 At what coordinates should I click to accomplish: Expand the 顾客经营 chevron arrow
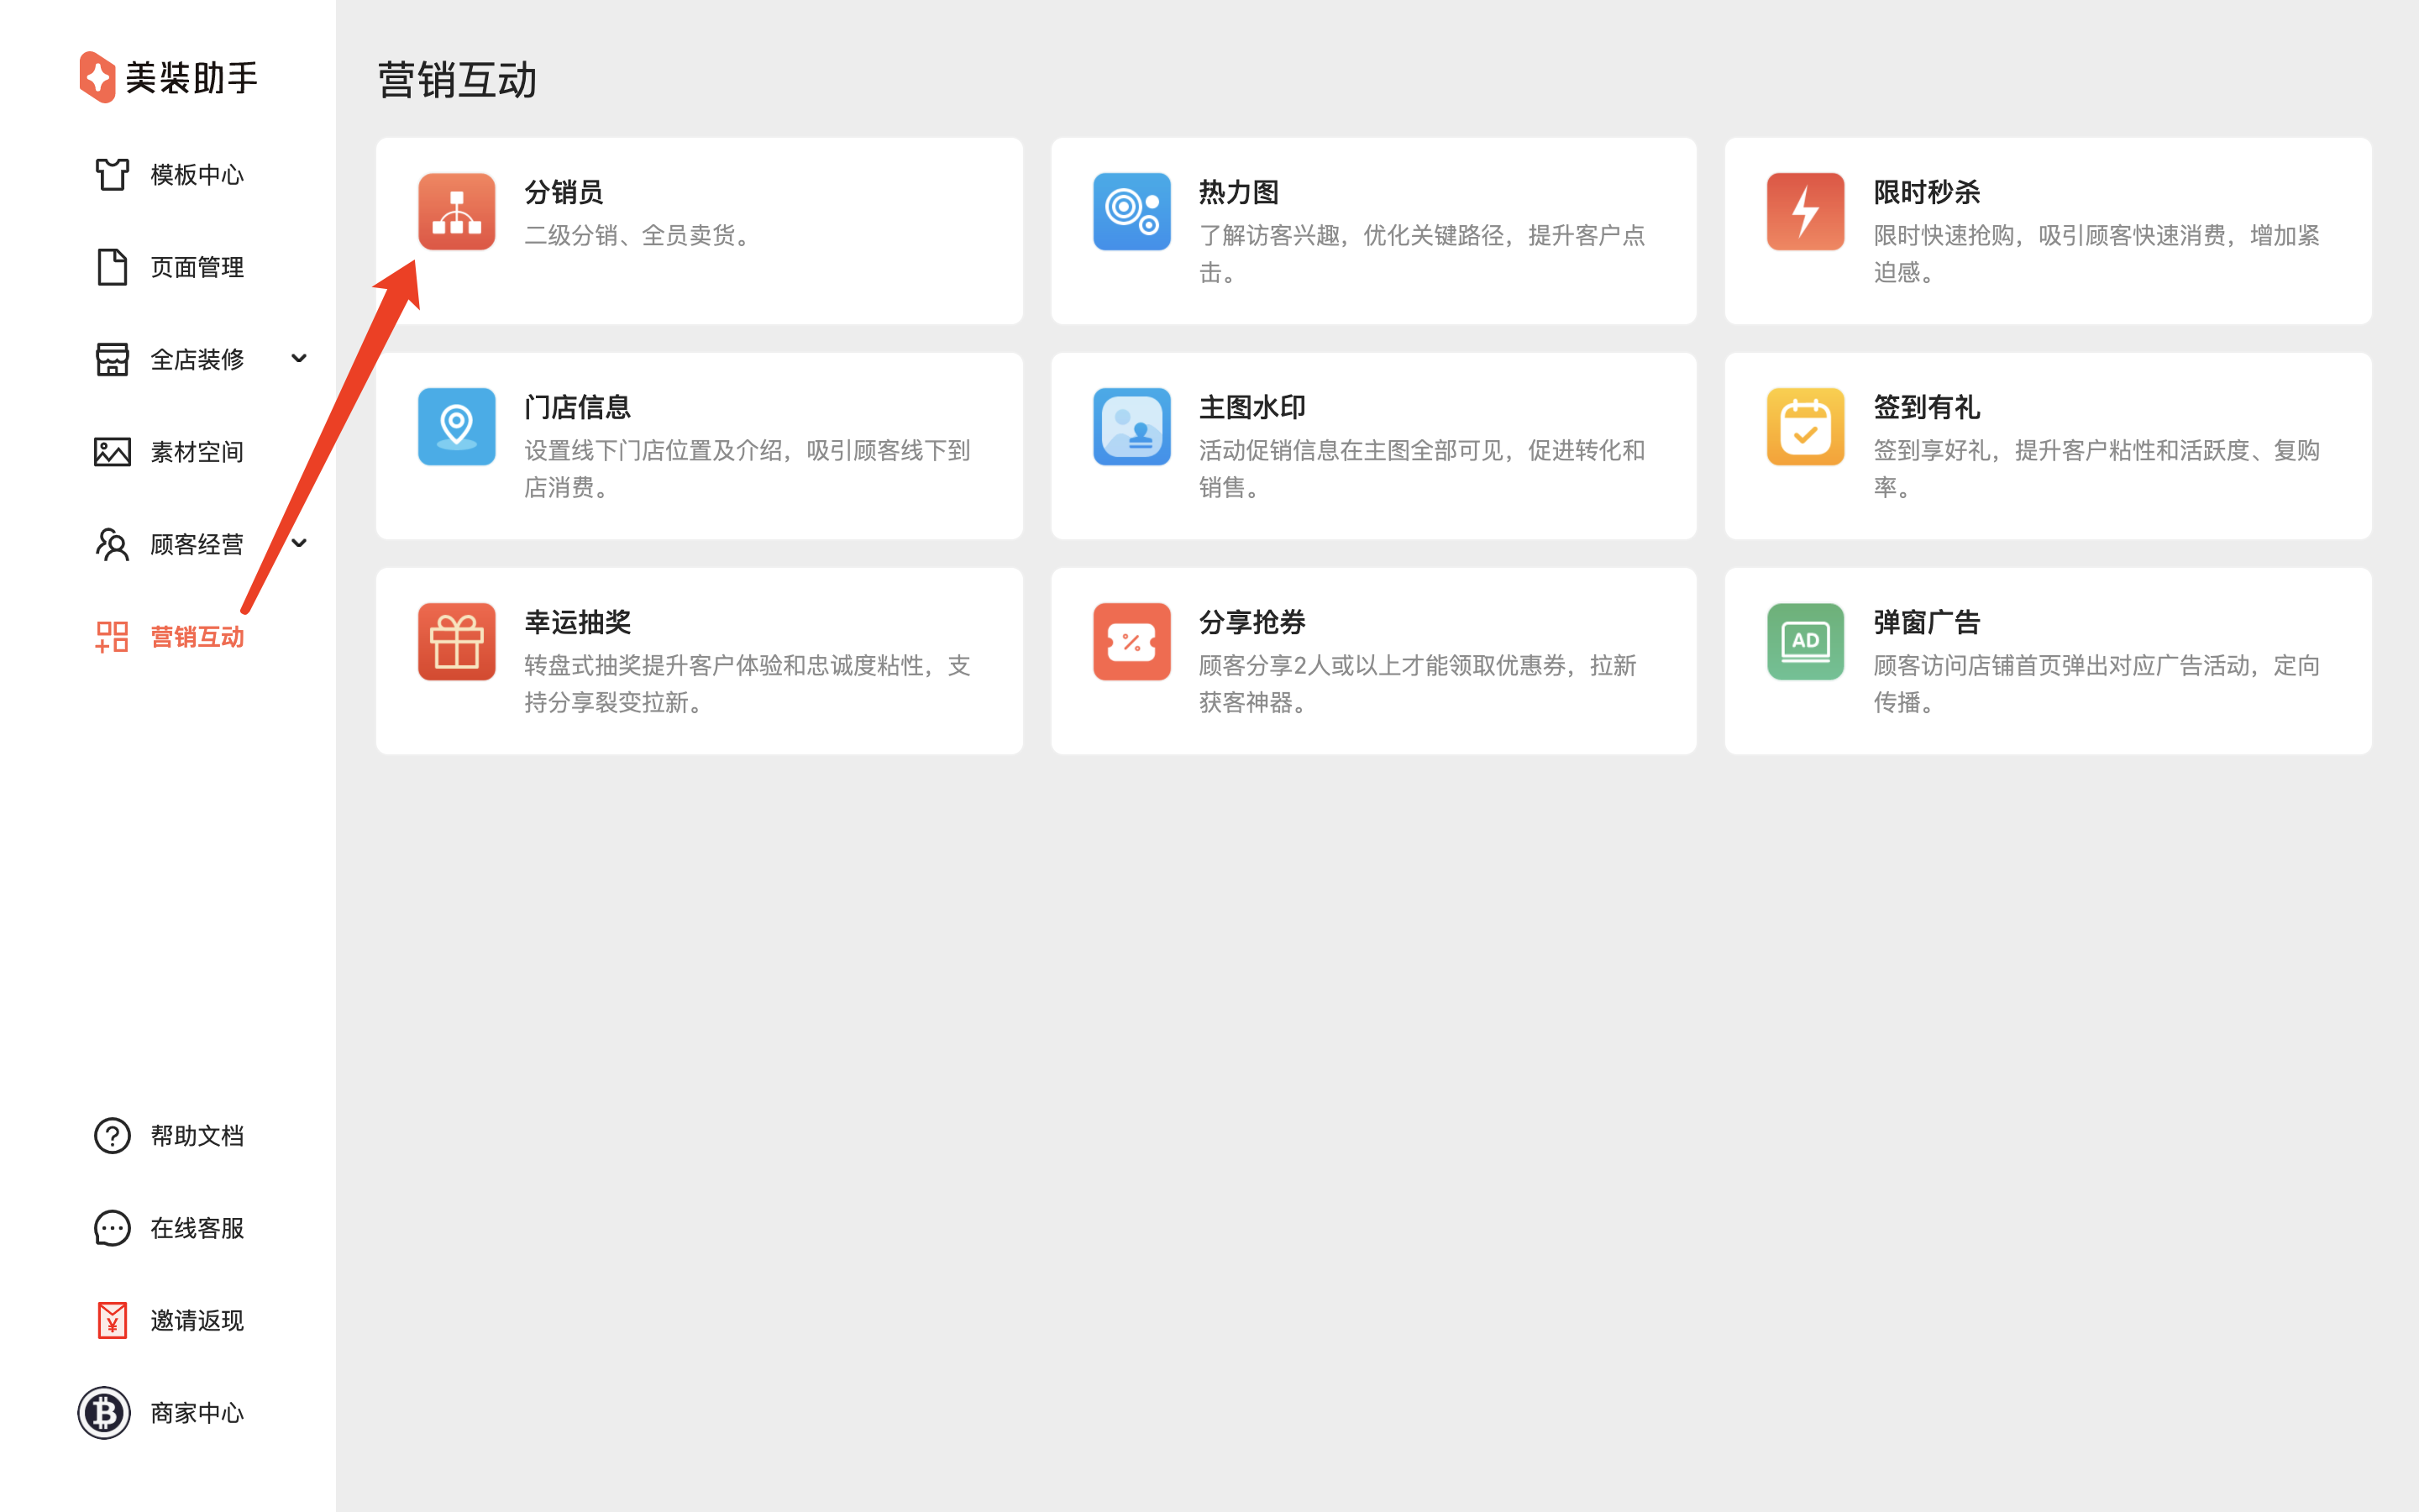coord(299,543)
